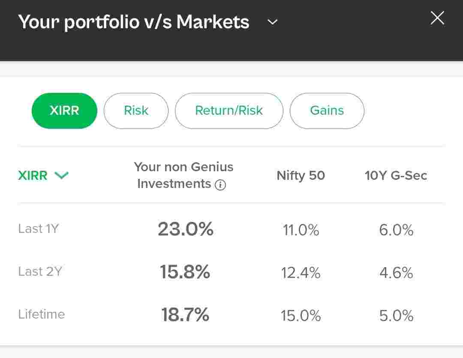Screen dimensions: 463x358
Task: Open the Return/Risk tab
Action: coord(229,110)
